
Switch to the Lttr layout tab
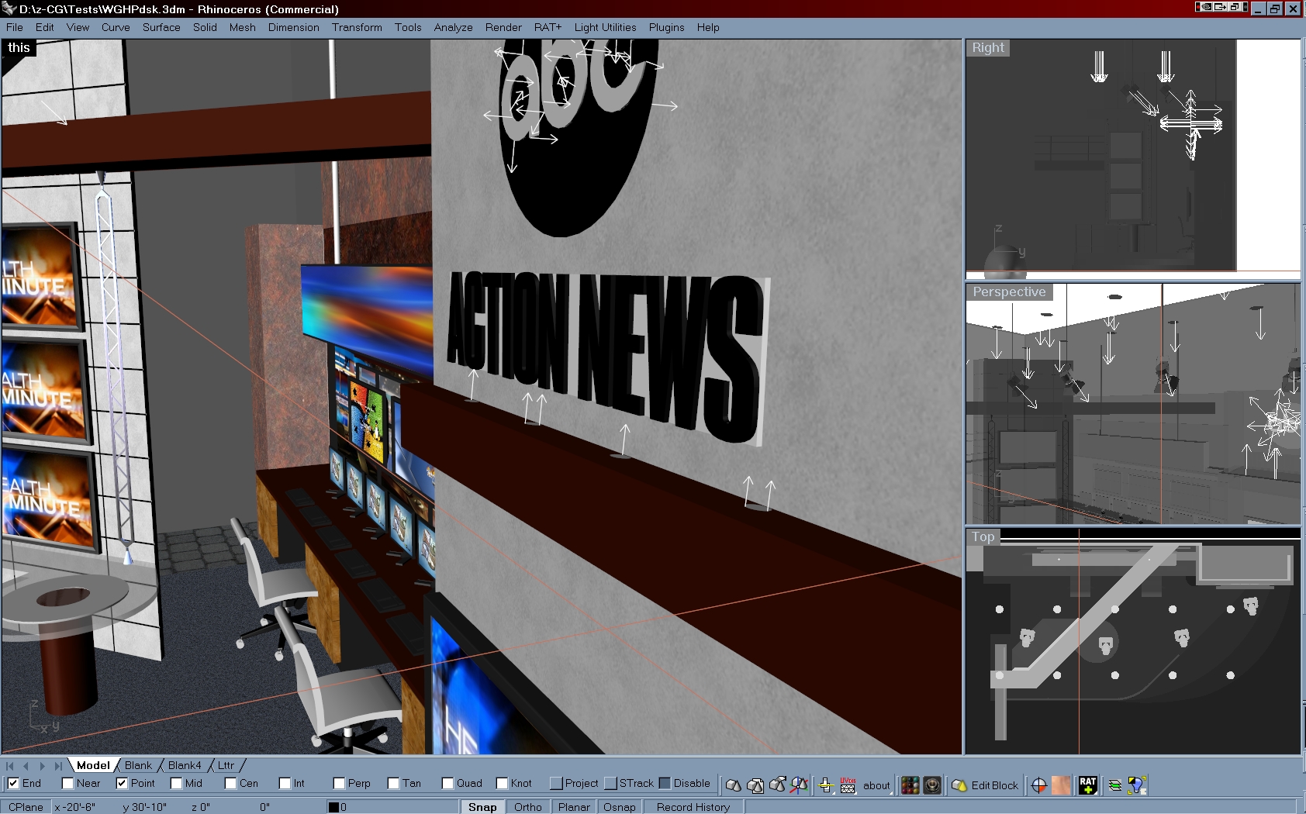[x=226, y=765]
